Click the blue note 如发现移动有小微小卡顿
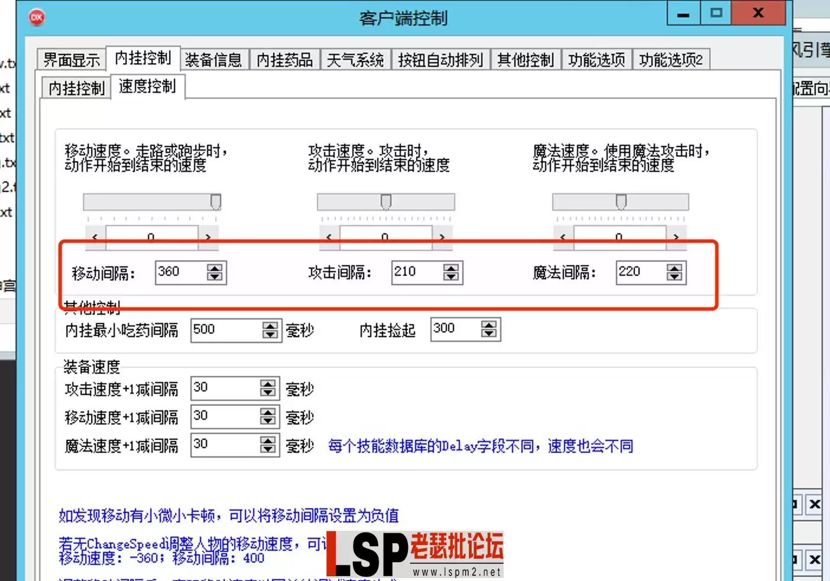The height and width of the screenshot is (581, 830). (229, 515)
